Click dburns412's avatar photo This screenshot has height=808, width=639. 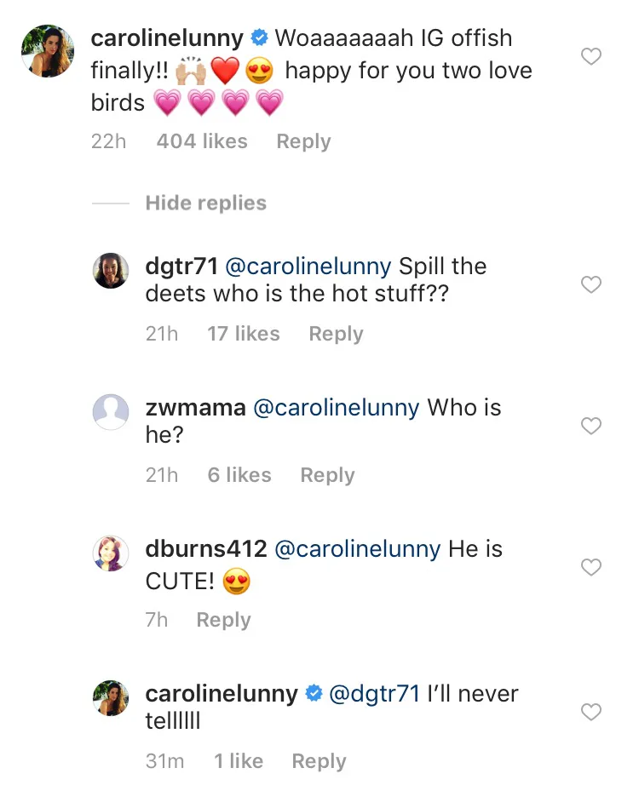pyautogui.click(x=111, y=553)
